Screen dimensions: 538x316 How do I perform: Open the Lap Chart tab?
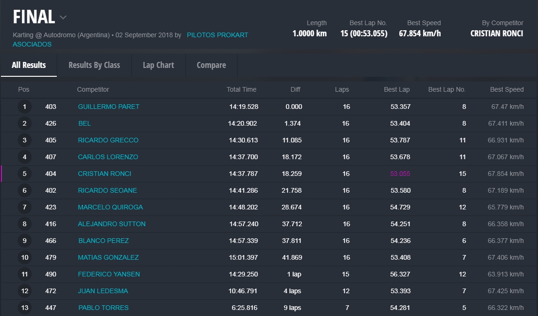pyautogui.click(x=158, y=65)
